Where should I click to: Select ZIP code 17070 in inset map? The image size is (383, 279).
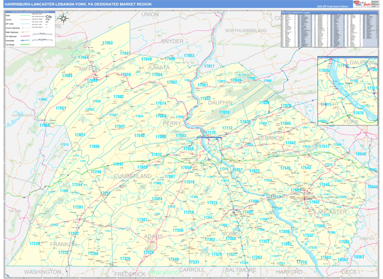pyautogui.click(x=358, y=113)
